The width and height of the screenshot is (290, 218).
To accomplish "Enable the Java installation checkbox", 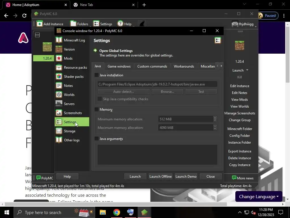I will pyautogui.click(x=96, y=75).
